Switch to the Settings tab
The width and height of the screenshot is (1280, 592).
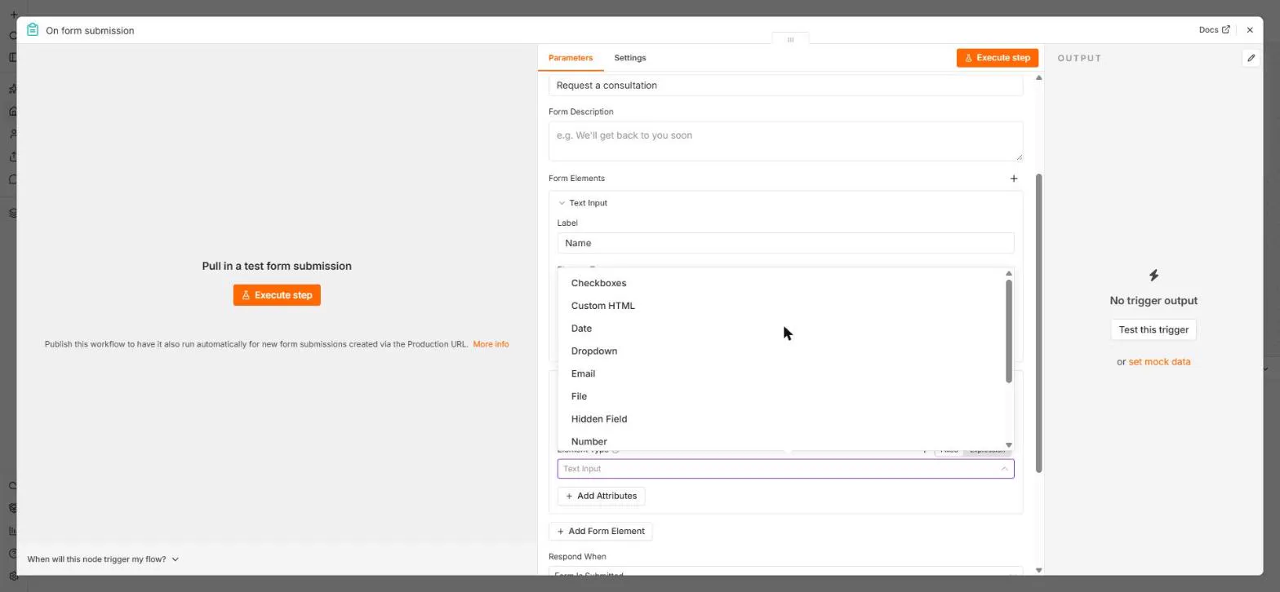coord(630,58)
